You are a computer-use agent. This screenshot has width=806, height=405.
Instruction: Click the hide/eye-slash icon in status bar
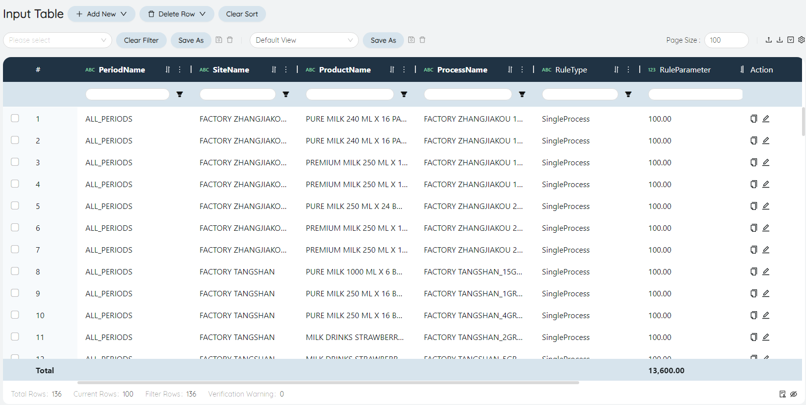click(x=794, y=394)
